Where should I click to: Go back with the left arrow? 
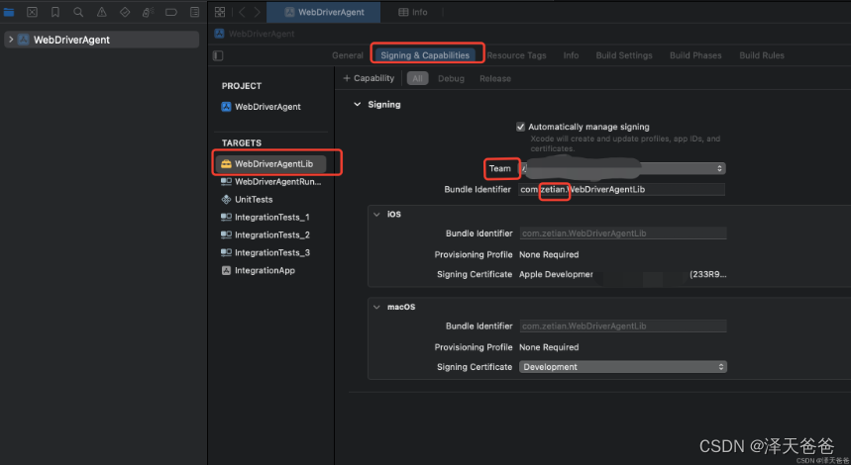[242, 12]
